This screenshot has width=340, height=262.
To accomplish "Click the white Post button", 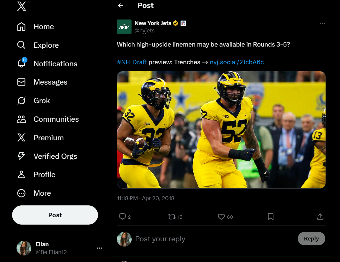I will click(x=55, y=215).
